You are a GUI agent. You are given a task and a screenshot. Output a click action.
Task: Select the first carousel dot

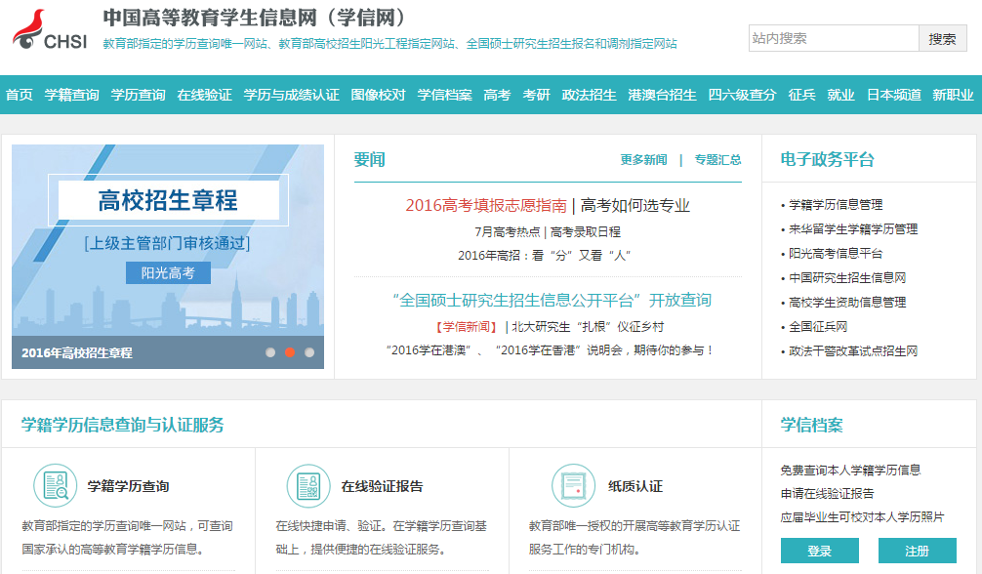coord(270,352)
